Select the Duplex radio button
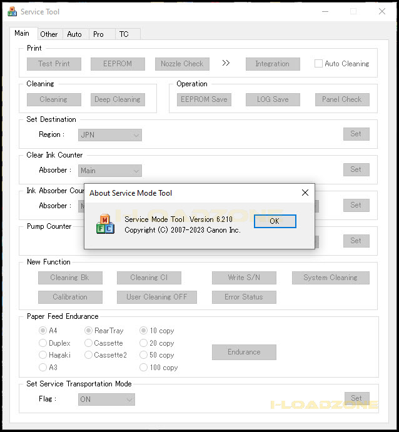 pos(43,343)
